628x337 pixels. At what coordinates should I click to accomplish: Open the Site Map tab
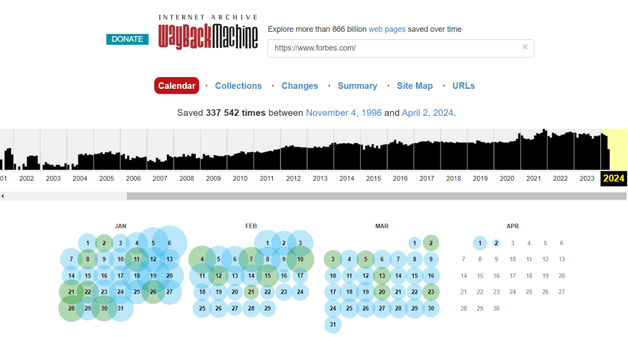[x=415, y=86]
